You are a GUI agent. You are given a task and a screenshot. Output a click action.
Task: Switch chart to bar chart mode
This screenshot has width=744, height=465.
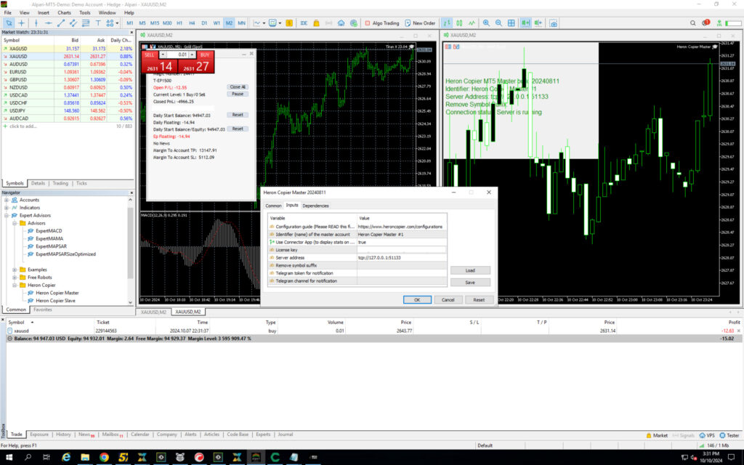pos(447,23)
